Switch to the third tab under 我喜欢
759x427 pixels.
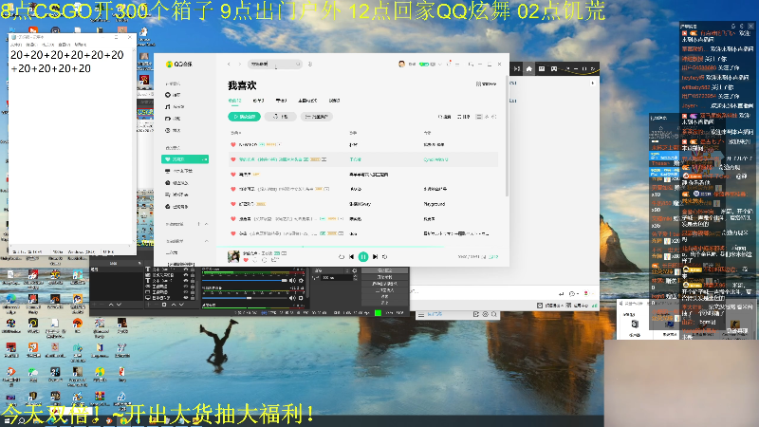pos(281,101)
